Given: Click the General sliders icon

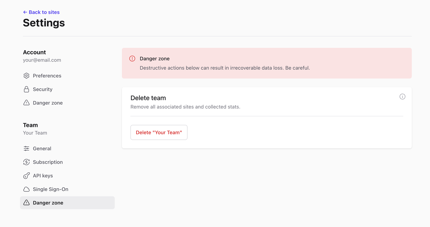Looking at the screenshot, I should (26, 149).
